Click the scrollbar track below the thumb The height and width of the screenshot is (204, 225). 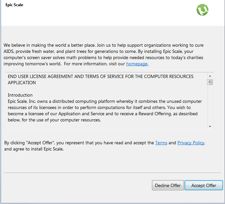coord(210,104)
